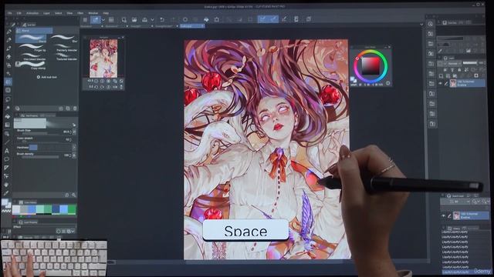Select the Painterly blender sub tool
This screenshot has width=494, height=277.
click(x=63, y=48)
